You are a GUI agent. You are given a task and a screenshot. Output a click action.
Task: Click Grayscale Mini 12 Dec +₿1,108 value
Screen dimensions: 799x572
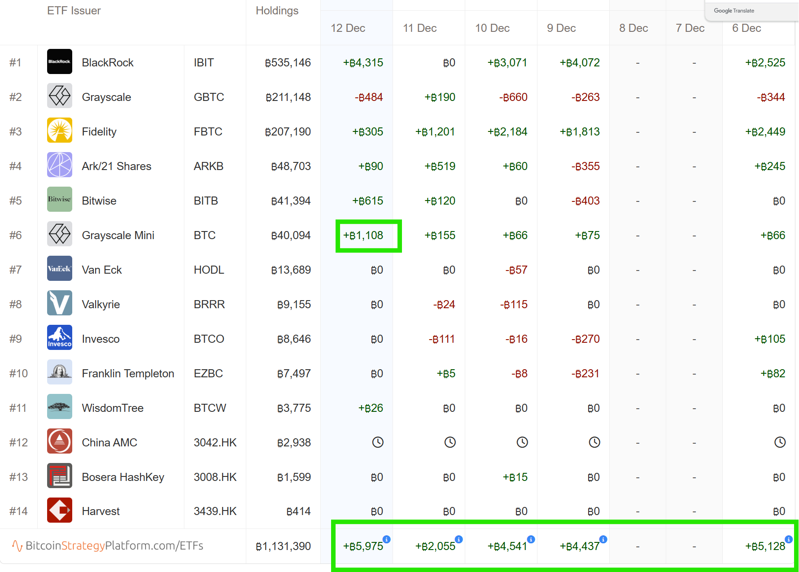(x=363, y=236)
